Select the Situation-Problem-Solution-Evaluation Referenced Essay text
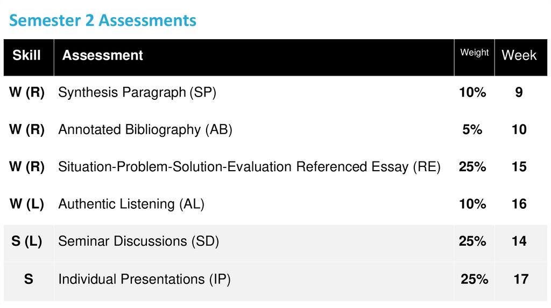The image size is (551, 308). [x=249, y=167]
